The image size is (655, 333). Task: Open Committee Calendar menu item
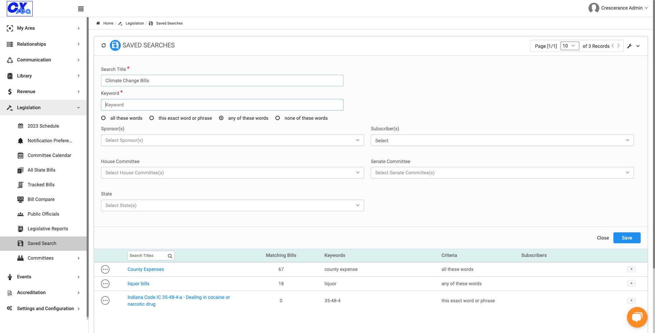49,155
